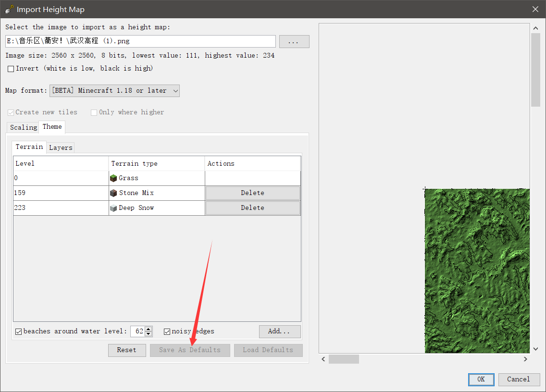546x392 pixels.
Task: Increase water level with spinner up arrow
Action: click(148, 329)
